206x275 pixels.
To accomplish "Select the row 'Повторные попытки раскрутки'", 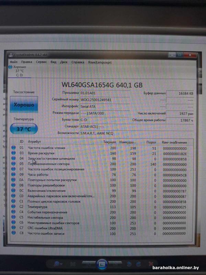I will click(x=102, y=180).
